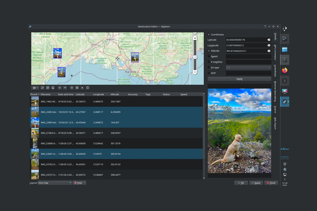Enable the # satellites checkbox

coord(209,62)
